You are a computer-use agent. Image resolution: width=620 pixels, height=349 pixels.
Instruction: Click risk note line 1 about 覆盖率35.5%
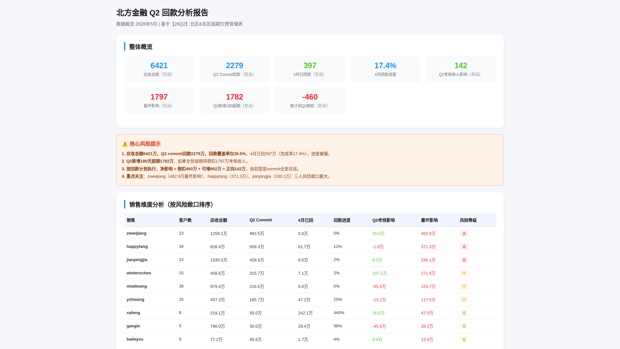click(x=227, y=154)
